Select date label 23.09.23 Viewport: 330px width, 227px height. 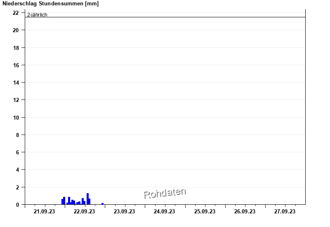point(125,211)
